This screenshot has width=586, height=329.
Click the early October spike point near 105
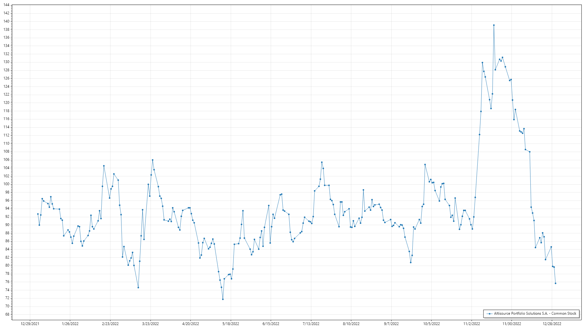[x=425, y=164]
